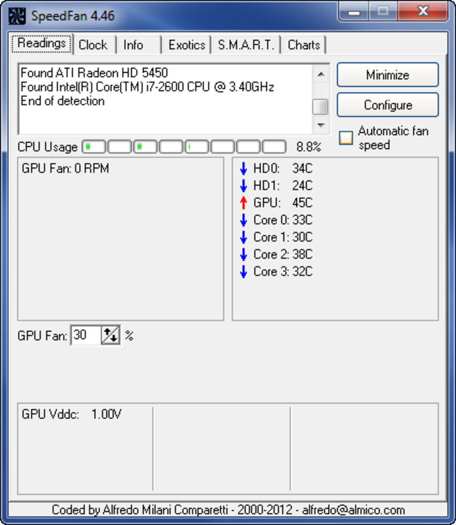Click the Core 0 33C reading
Viewport: 456px width, 525px height.
[283, 220]
